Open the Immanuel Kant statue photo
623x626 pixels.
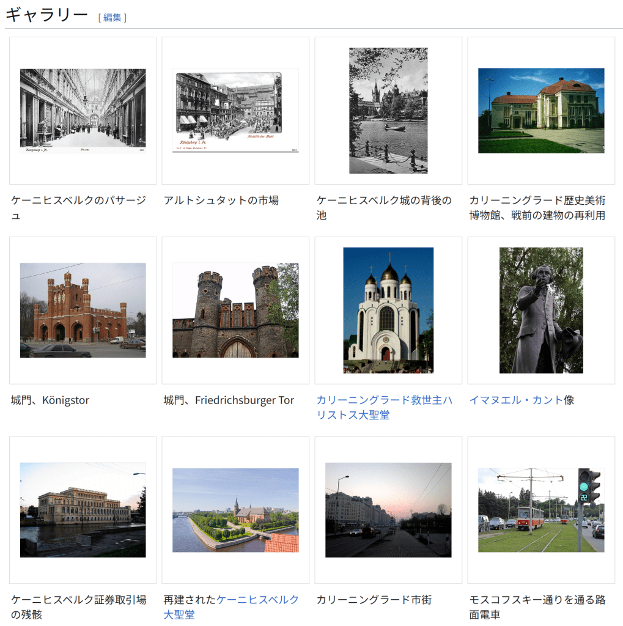pos(541,310)
